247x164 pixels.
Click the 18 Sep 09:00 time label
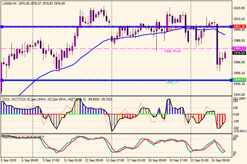tap(157, 160)
